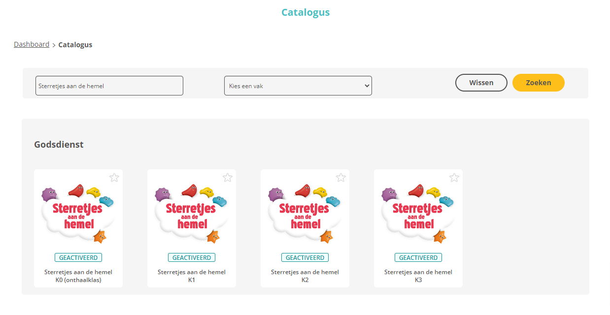Select the 'Sterretjes aan de hemel K3' title text
The height and width of the screenshot is (315, 610).
coord(418,276)
